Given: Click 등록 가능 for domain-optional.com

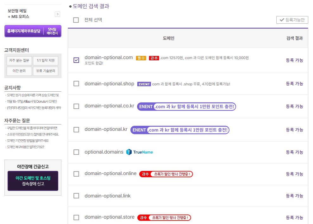Looking at the screenshot, I should [294, 60].
